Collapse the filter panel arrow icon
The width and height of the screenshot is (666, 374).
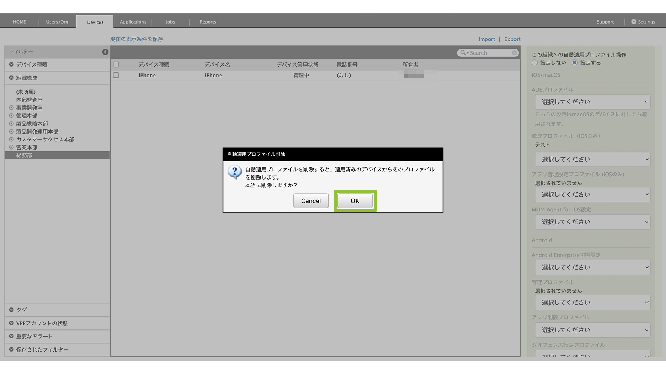pos(105,52)
